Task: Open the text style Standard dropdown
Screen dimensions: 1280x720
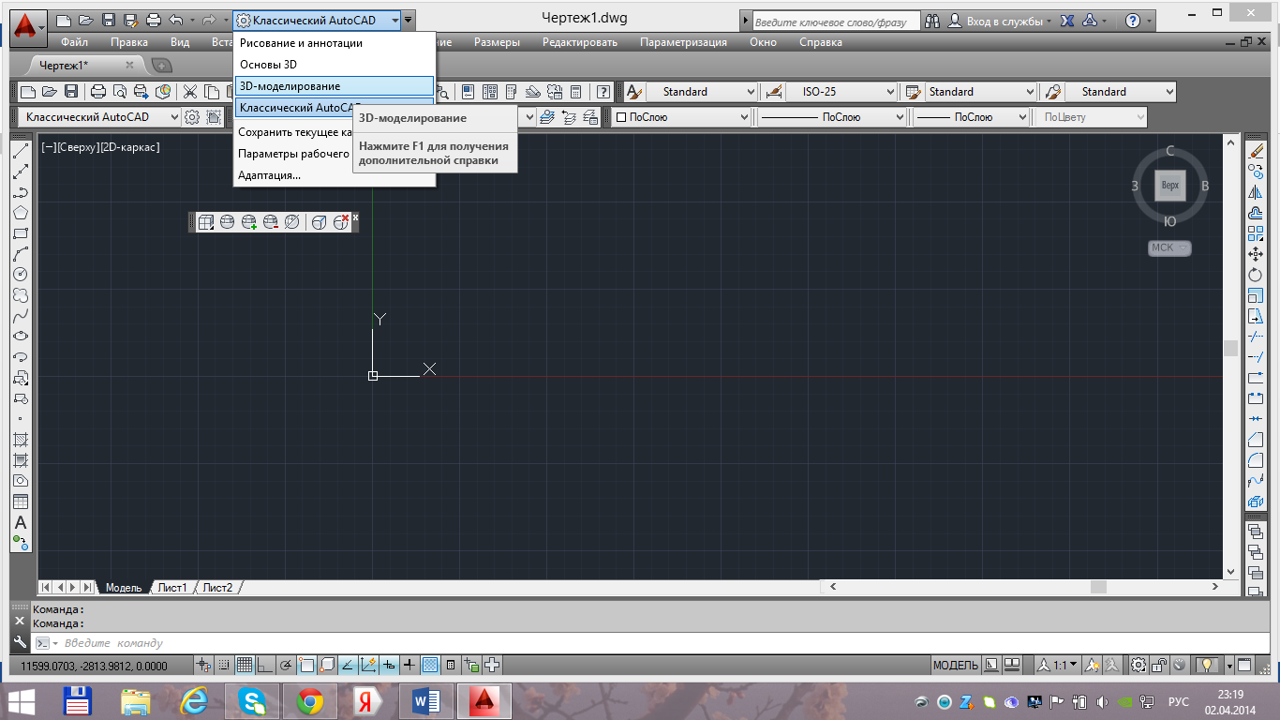Action: click(x=703, y=92)
